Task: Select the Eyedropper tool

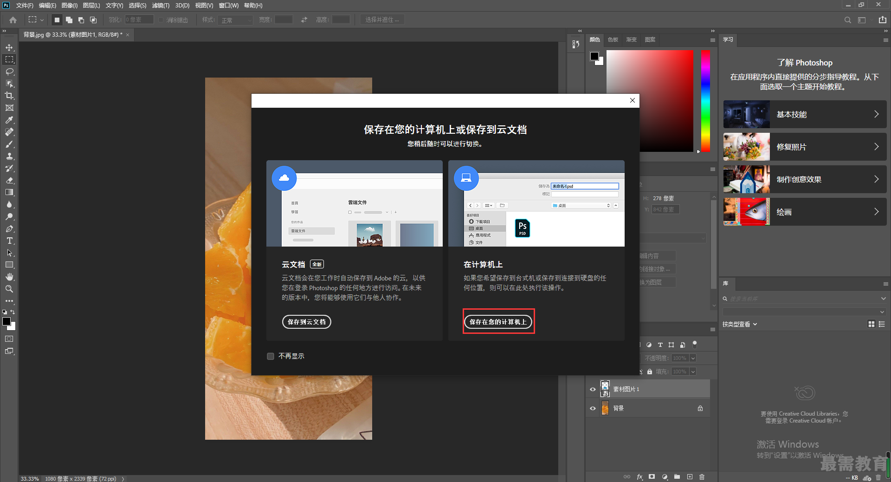Action: [x=9, y=120]
